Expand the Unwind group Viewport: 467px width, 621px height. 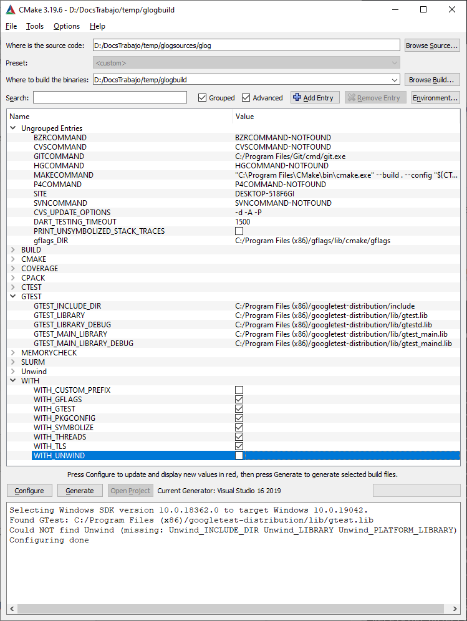click(x=13, y=372)
